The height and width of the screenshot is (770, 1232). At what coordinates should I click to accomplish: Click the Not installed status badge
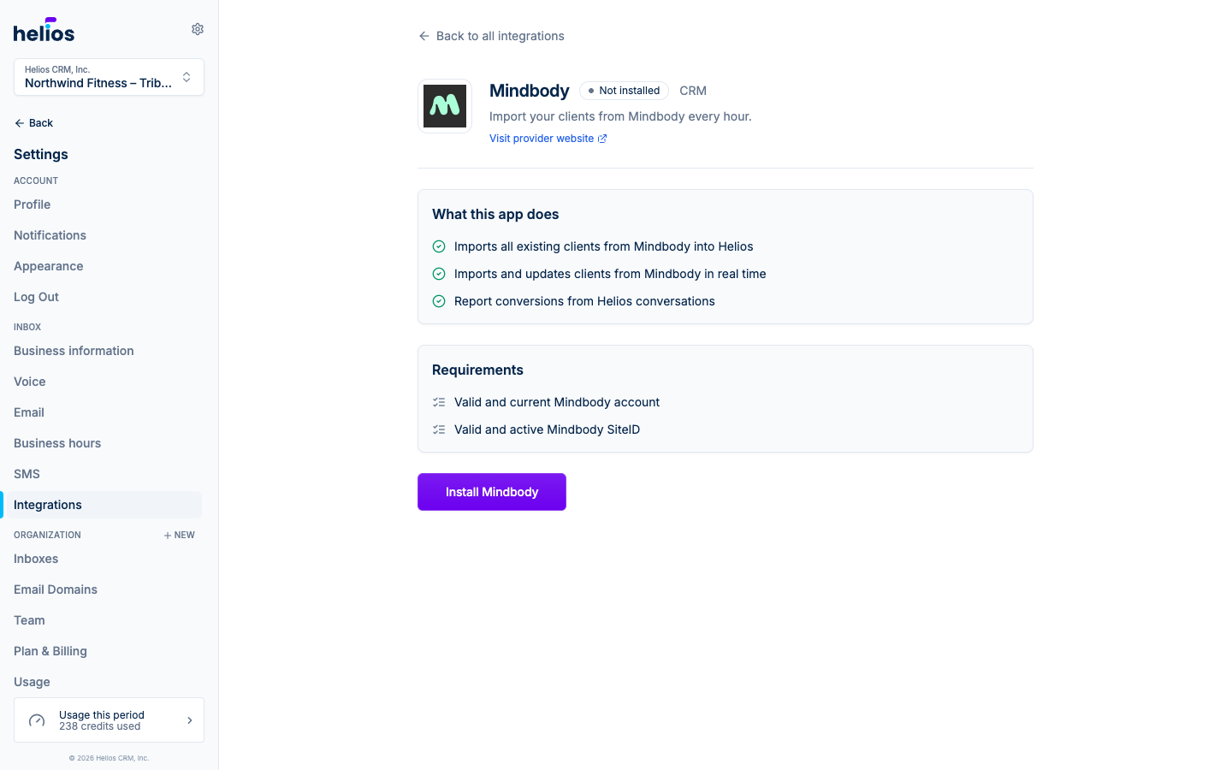pyautogui.click(x=624, y=91)
